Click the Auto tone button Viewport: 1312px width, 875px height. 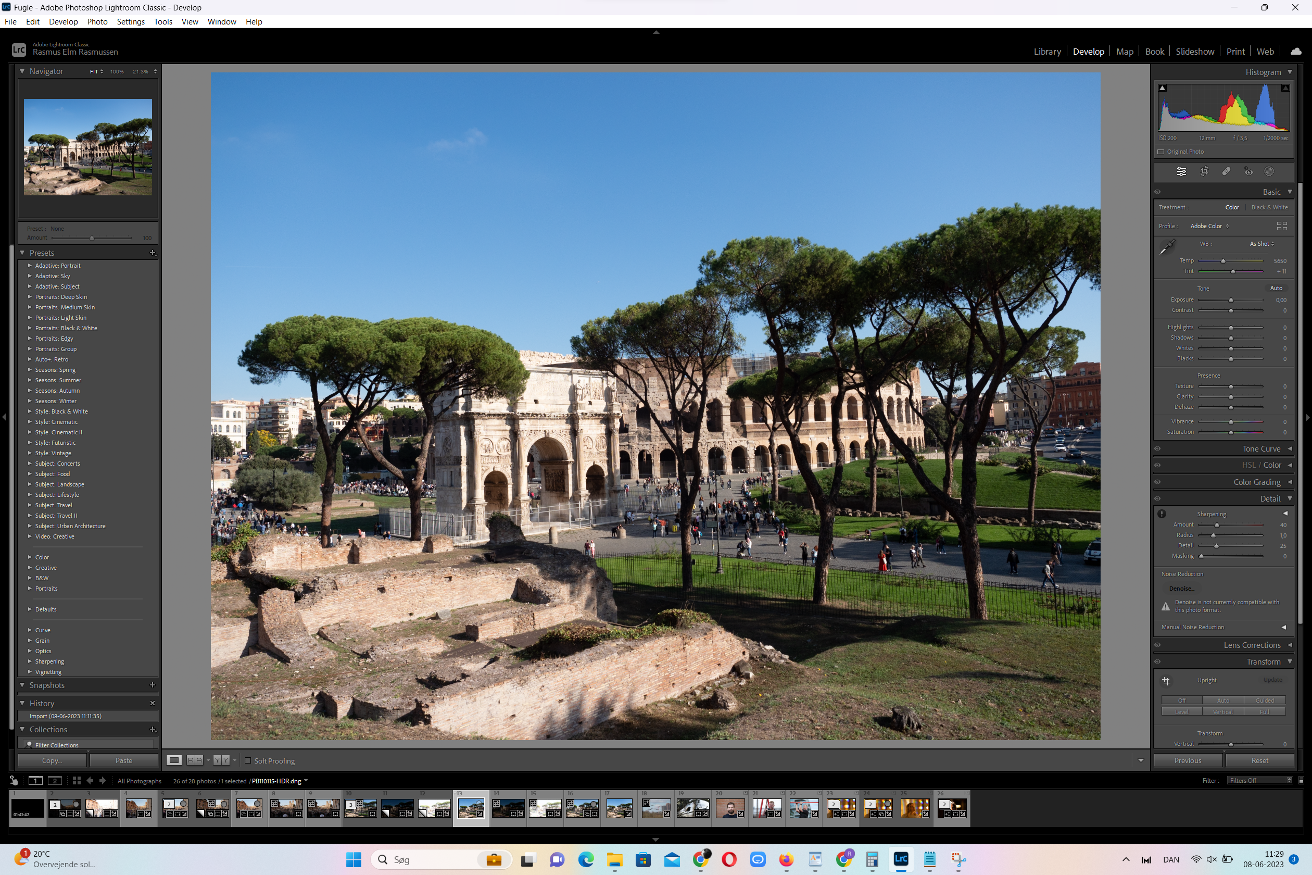pyautogui.click(x=1276, y=289)
